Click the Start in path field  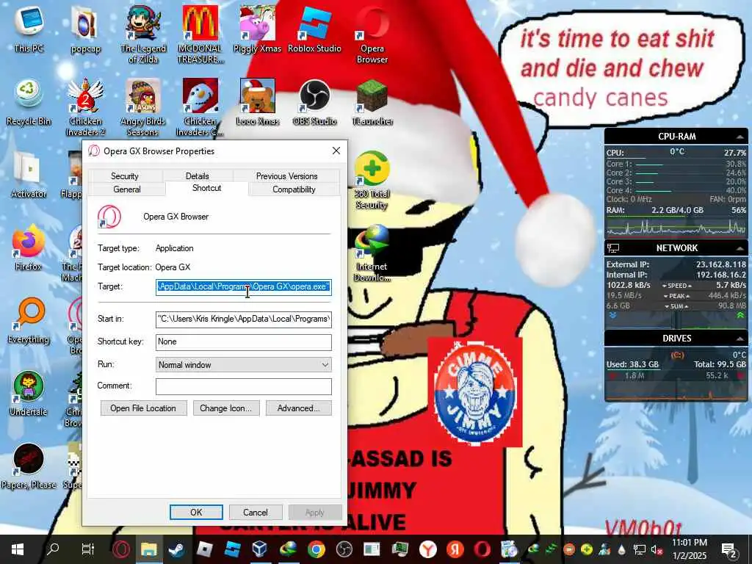[x=244, y=319]
